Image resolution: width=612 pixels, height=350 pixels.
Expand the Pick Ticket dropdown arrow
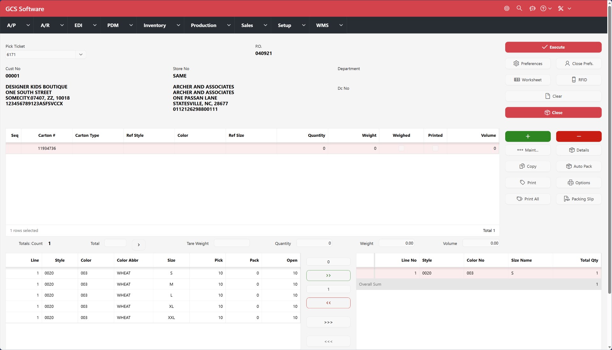(x=81, y=55)
